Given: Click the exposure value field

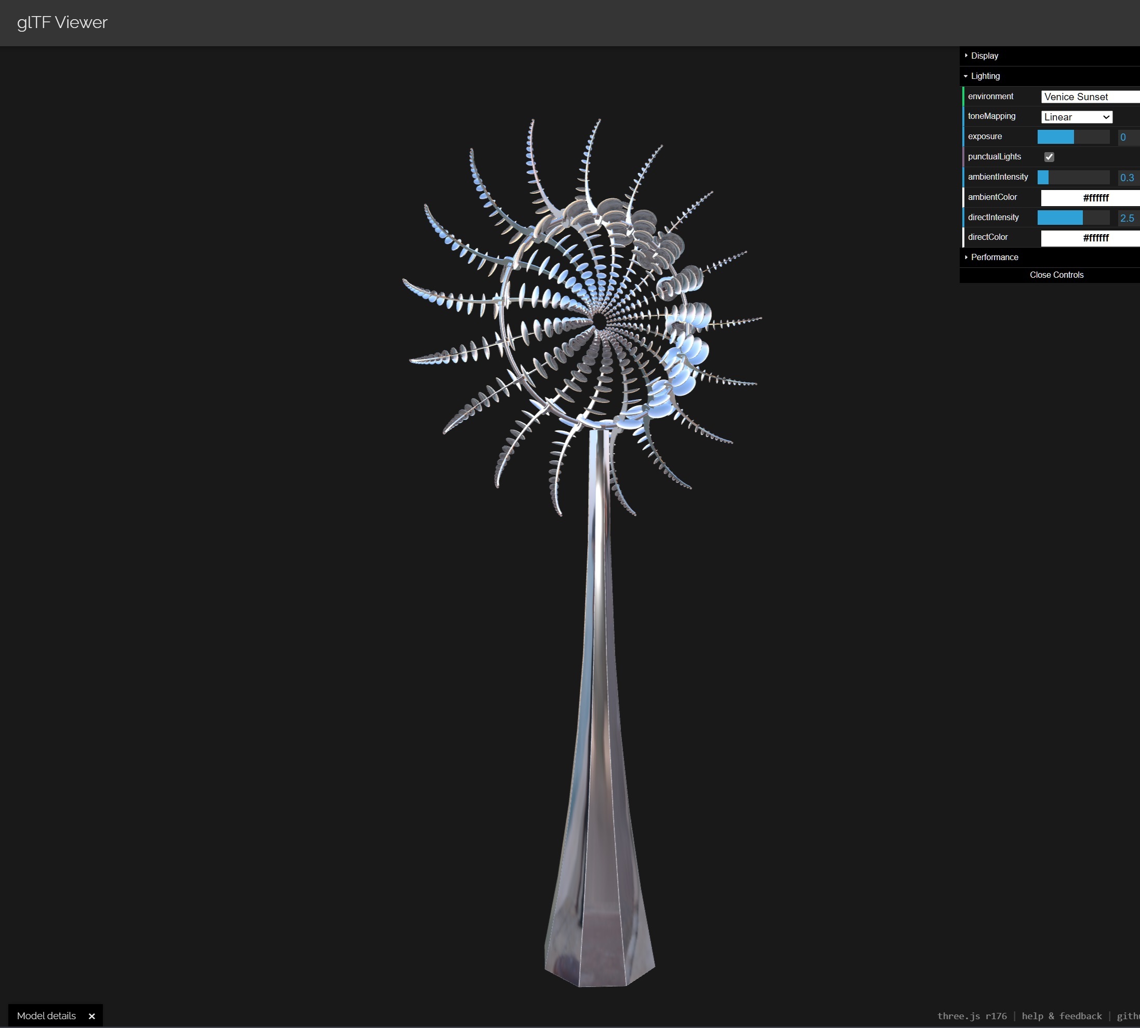Looking at the screenshot, I should pos(1128,137).
